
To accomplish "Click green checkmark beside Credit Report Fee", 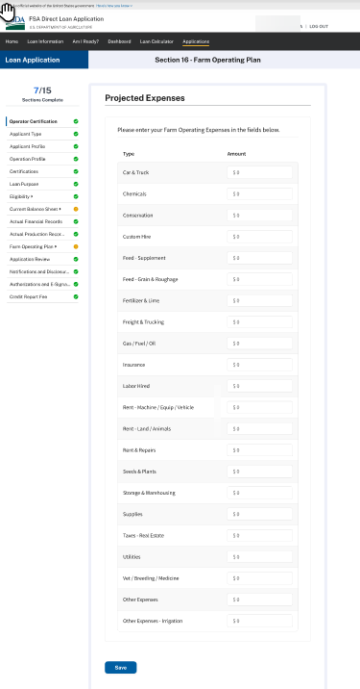I will click(76, 297).
